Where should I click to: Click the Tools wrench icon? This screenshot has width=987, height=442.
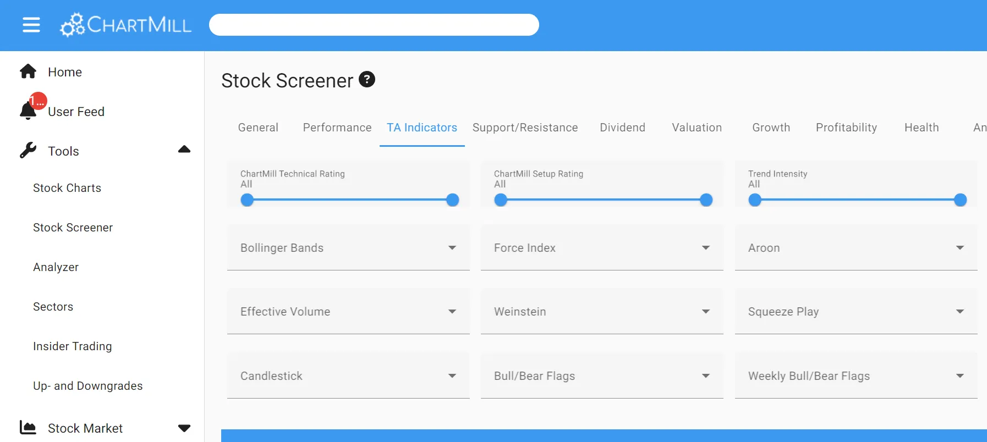28,151
